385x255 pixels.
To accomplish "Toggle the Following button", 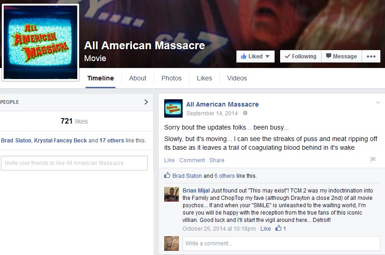I will tap(300, 57).
